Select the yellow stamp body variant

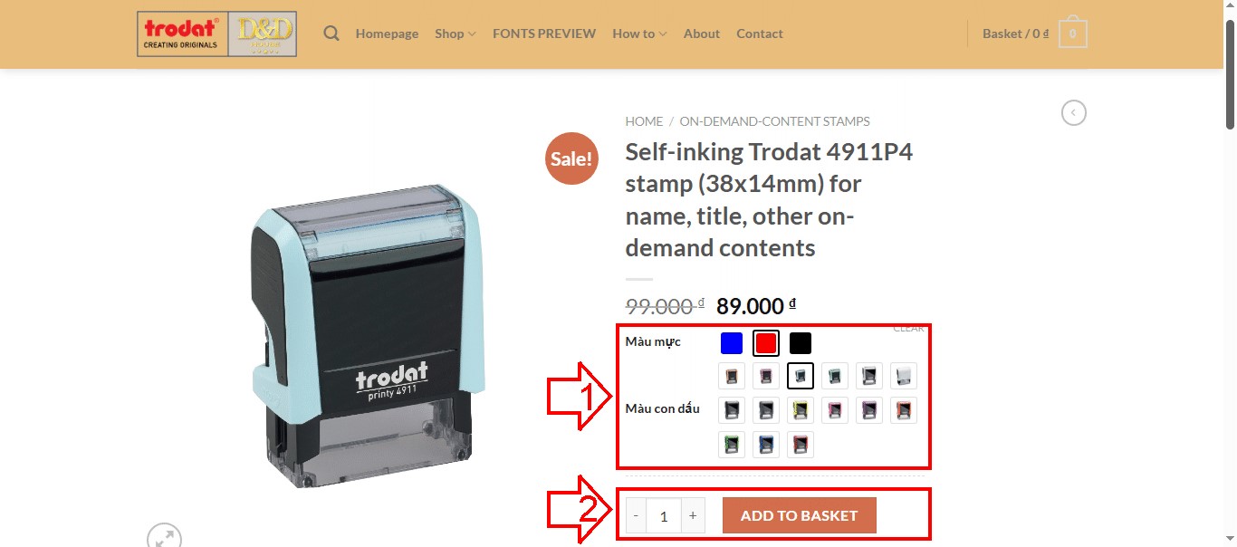pyautogui.click(x=801, y=410)
